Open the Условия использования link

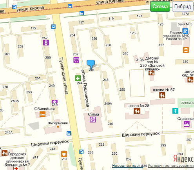pyautogui.click(x=170, y=166)
